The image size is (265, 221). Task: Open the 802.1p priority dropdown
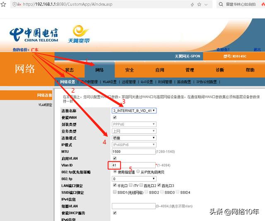(x=134, y=179)
